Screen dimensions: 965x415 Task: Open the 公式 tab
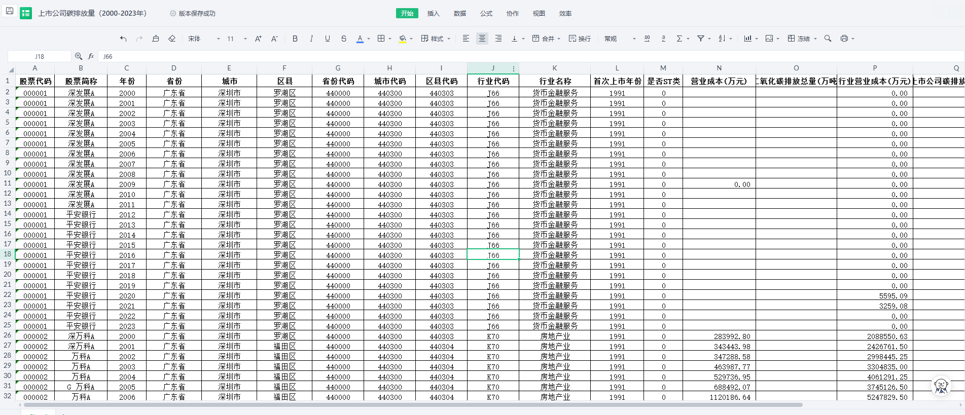coord(486,13)
